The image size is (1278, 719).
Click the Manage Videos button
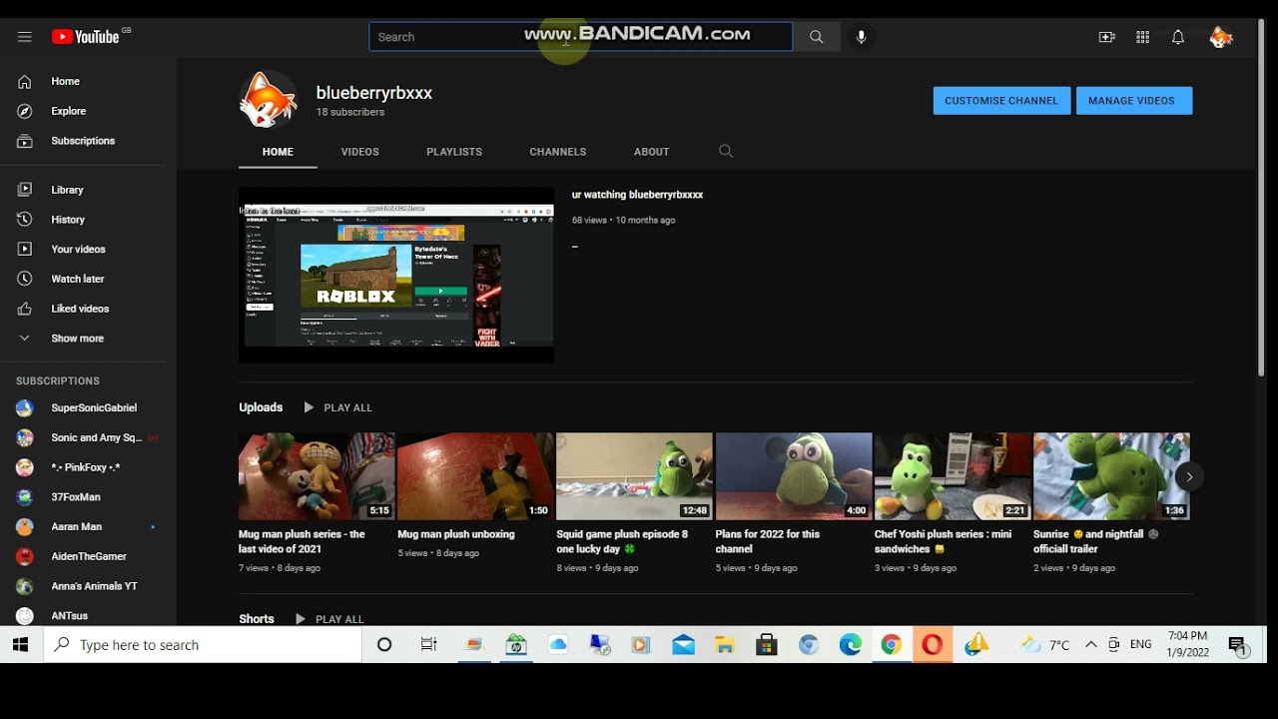[1133, 101]
